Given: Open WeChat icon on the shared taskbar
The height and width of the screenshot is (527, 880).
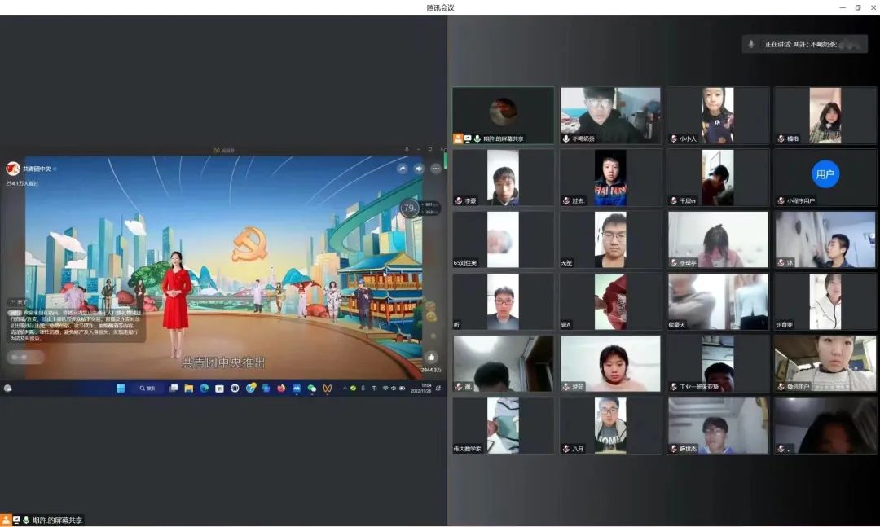Looking at the screenshot, I should tap(311, 389).
